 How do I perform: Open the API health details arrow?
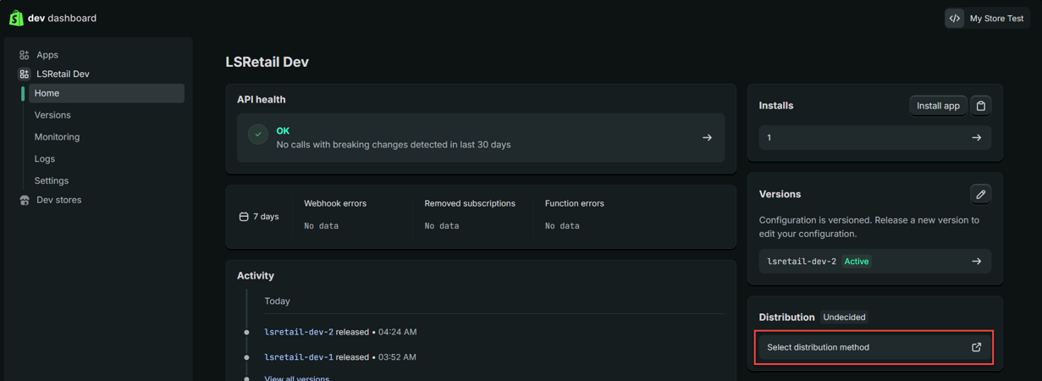707,138
